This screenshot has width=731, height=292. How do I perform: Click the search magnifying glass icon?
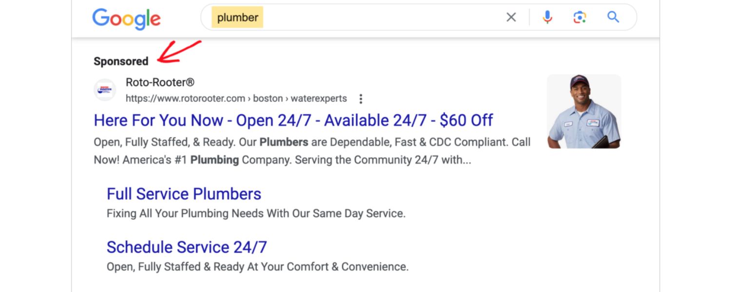tap(613, 17)
